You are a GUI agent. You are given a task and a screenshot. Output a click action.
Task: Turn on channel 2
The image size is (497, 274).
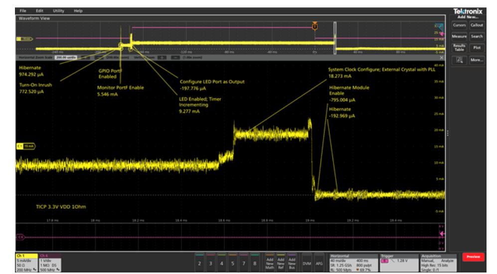[199, 263]
